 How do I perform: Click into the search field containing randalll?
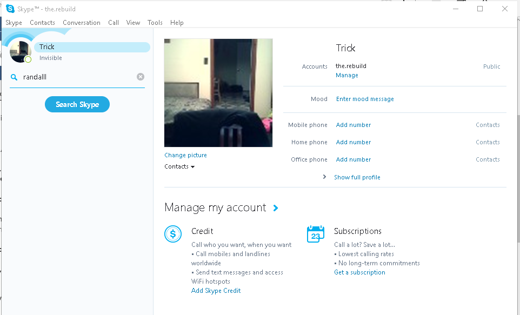pos(78,77)
